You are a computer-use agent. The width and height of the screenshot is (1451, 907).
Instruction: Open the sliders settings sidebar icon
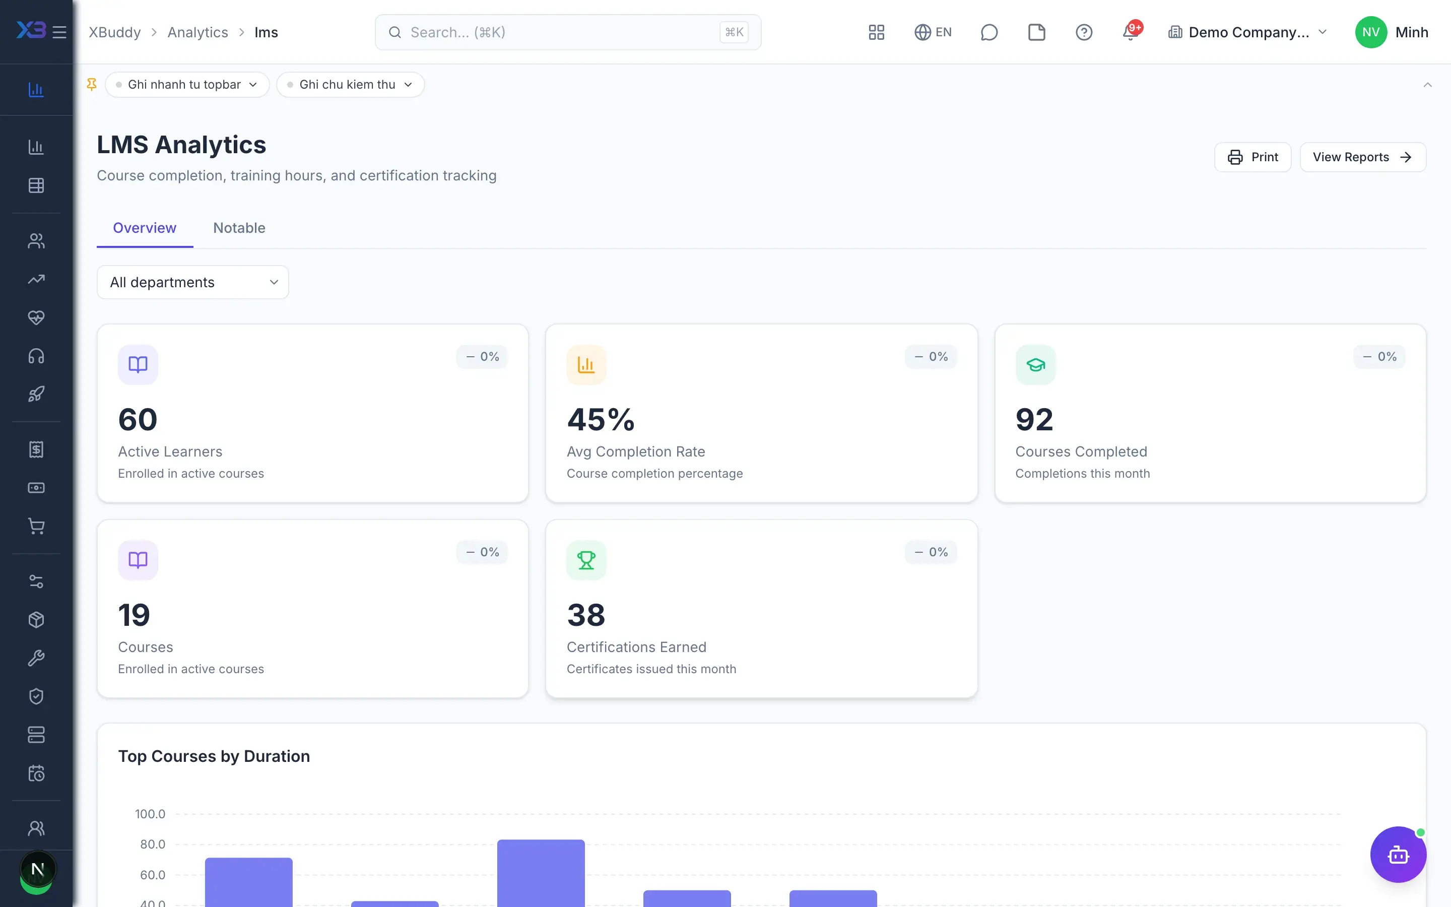(36, 581)
